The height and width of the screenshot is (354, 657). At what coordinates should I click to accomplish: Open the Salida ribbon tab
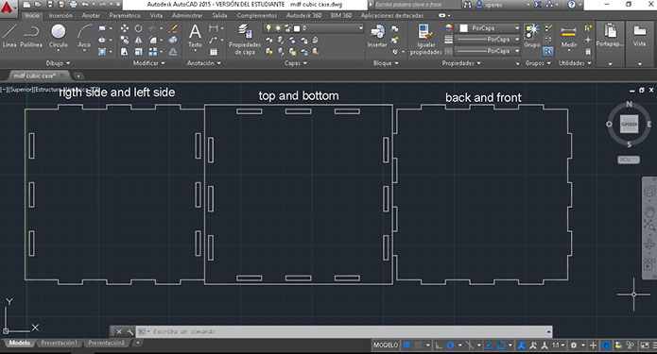[x=219, y=15]
